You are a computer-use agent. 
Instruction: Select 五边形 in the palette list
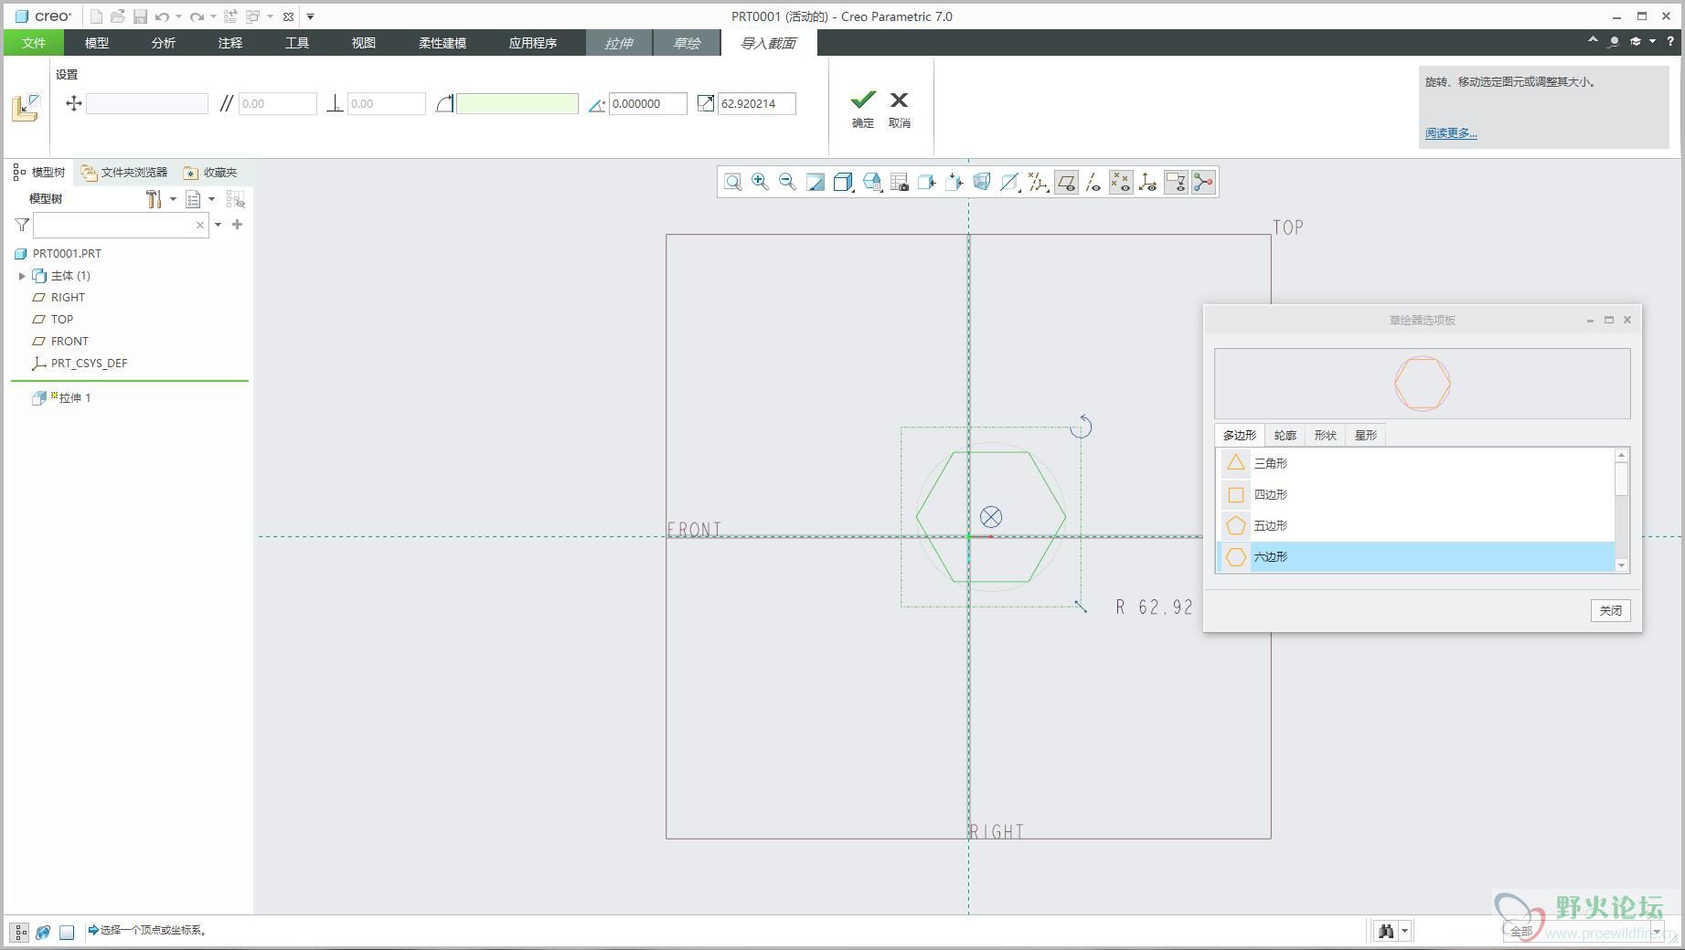[x=1415, y=525]
